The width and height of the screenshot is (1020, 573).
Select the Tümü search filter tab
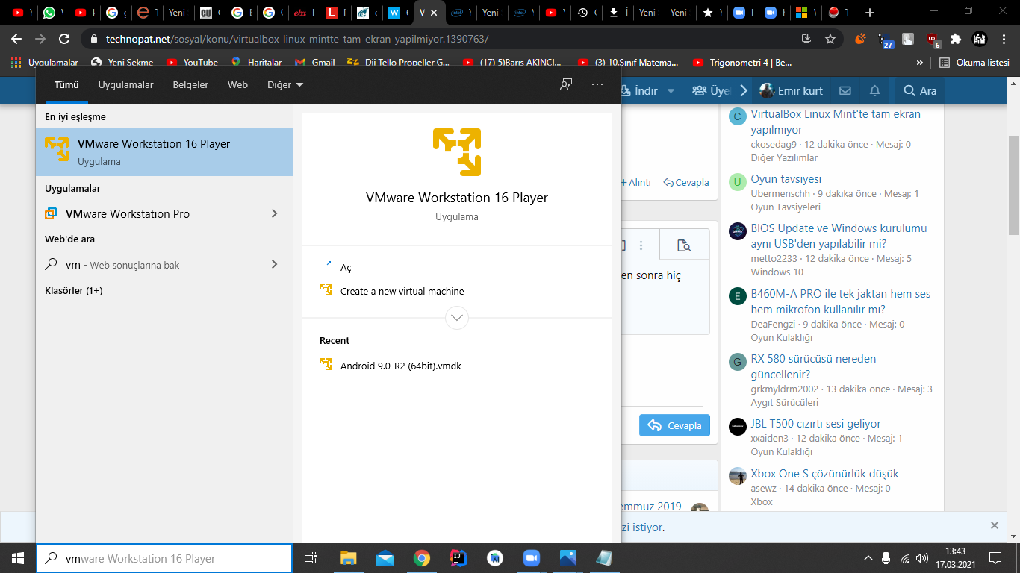[x=66, y=84]
